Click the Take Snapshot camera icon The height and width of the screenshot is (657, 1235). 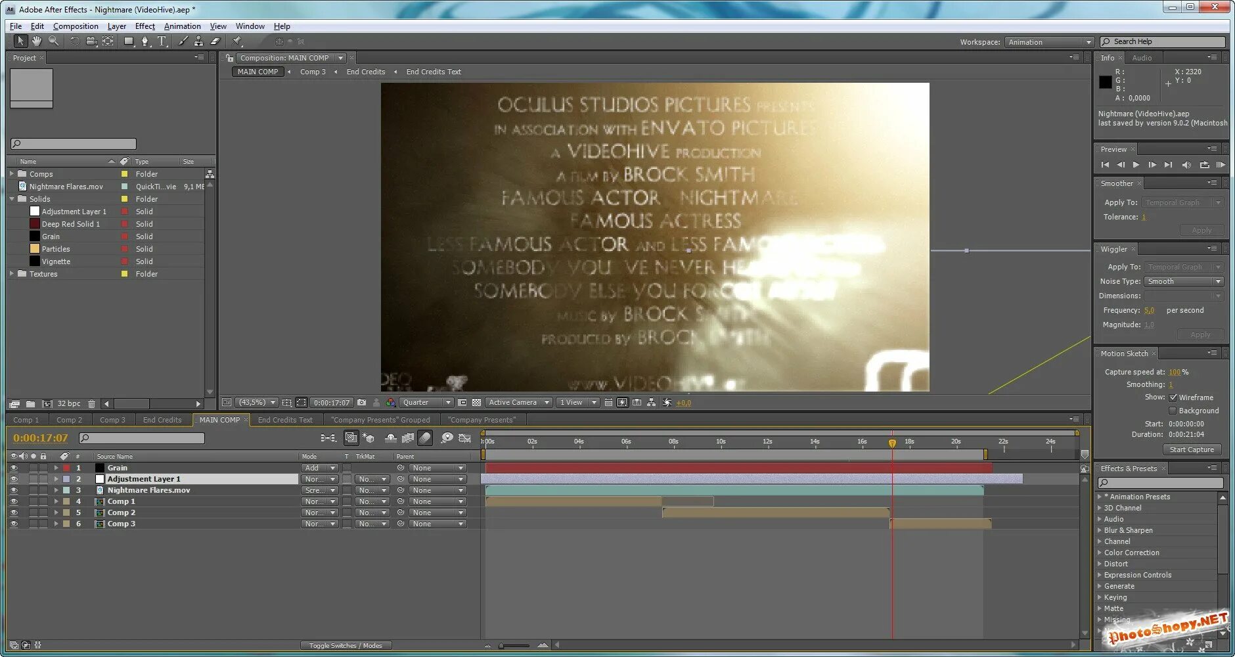361,402
